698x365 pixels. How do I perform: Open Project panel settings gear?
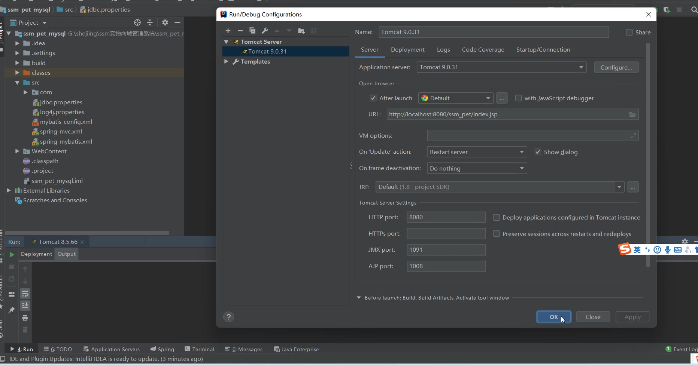pos(165,23)
